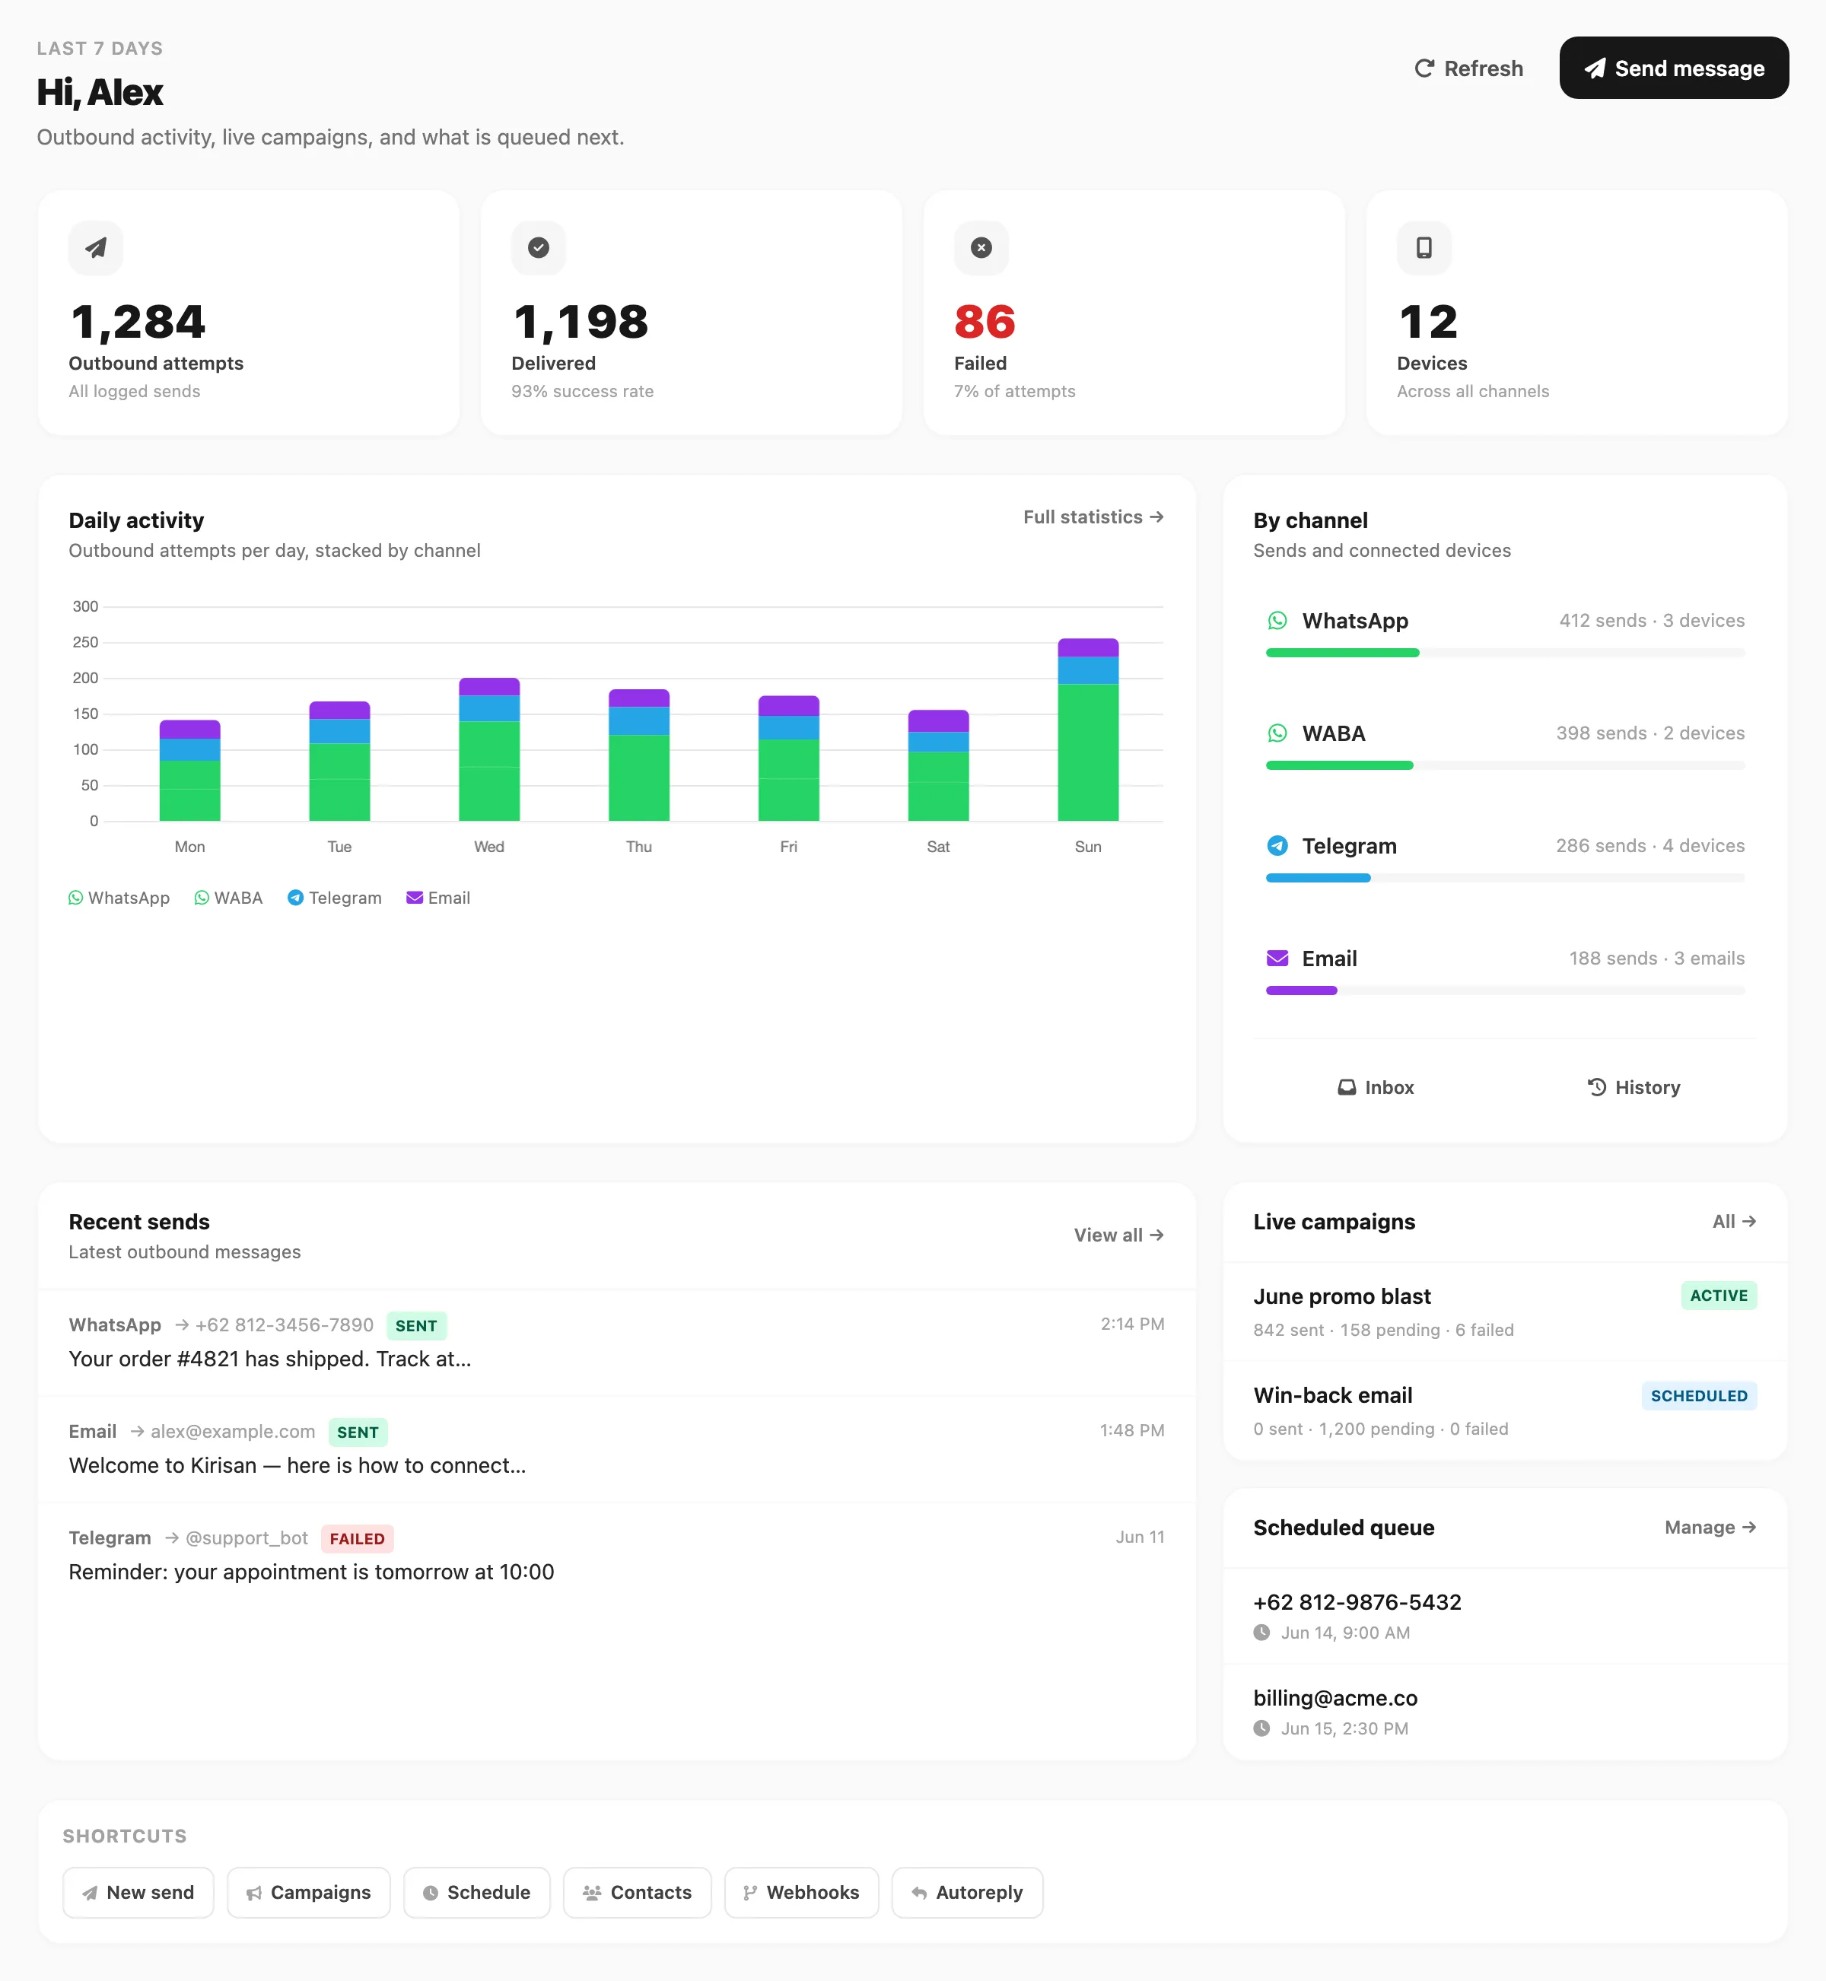Click '412 sends · 3 devices' text

(1652, 621)
